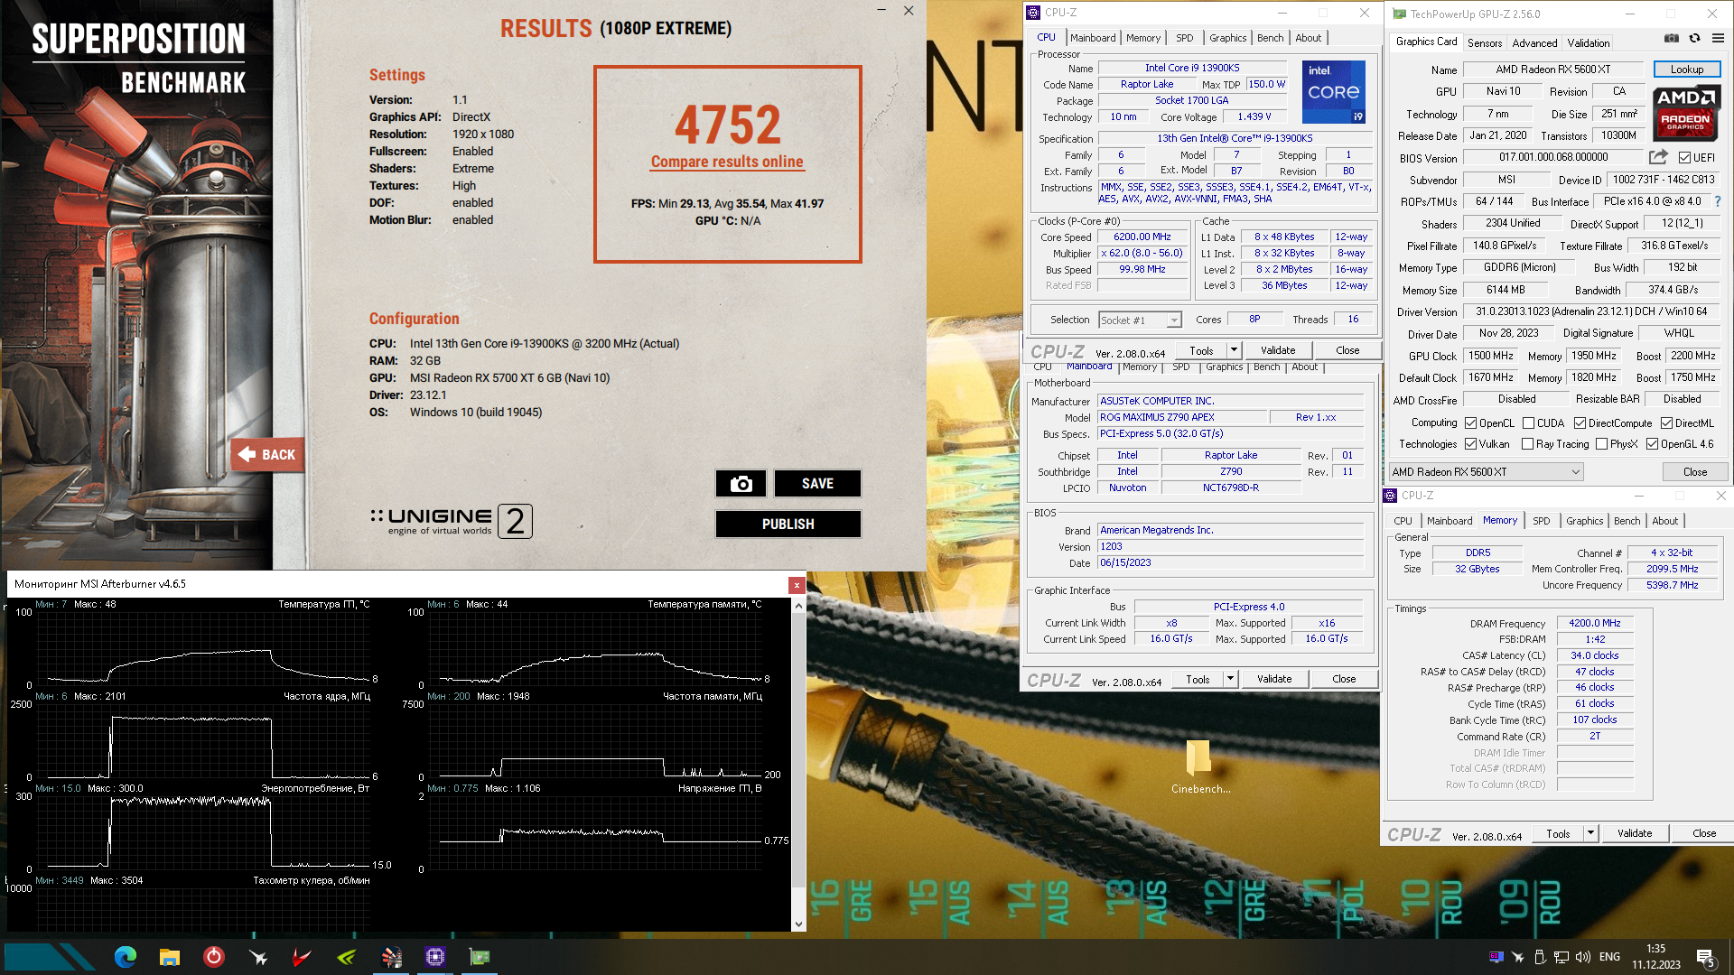Click the purple CPU-Z taskbar icon
This screenshot has height=975, width=1734.
pyautogui.click(x=435, y=957)
